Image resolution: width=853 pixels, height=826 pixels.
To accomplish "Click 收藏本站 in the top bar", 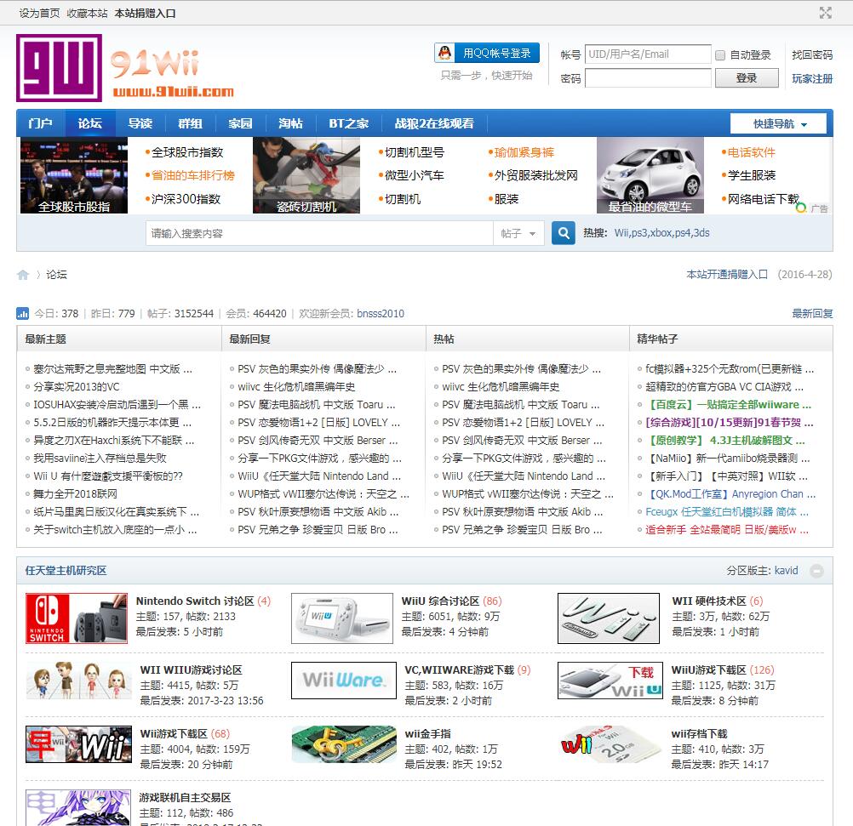I will [x=87, y=13].
